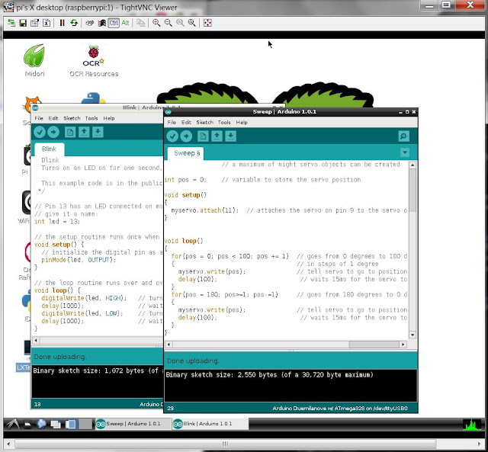Click the Zoom in magnifier in TightVNC toolbar
This screenshot has height=452, width=488.
point(156,23)
